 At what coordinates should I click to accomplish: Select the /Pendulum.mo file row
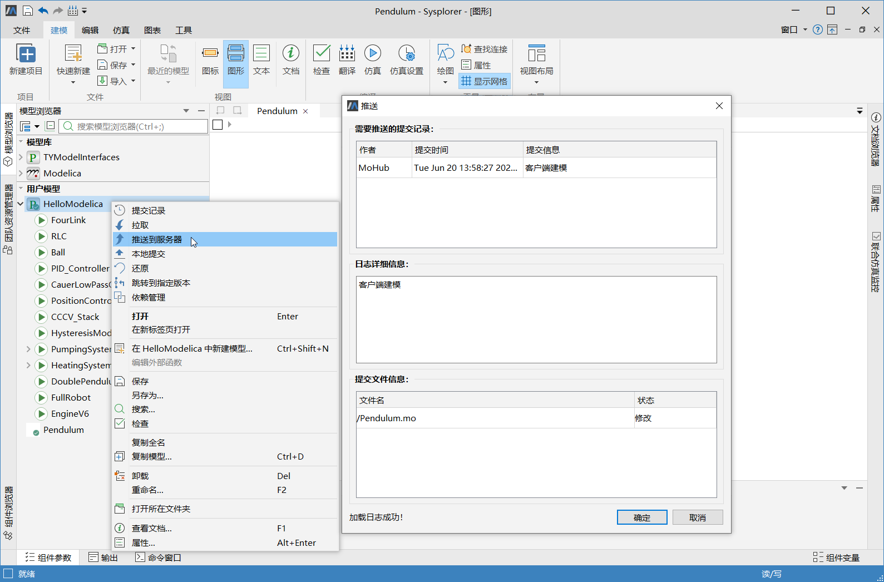(536, 418)
